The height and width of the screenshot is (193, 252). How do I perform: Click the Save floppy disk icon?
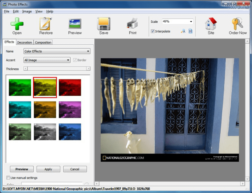(104, 24)
